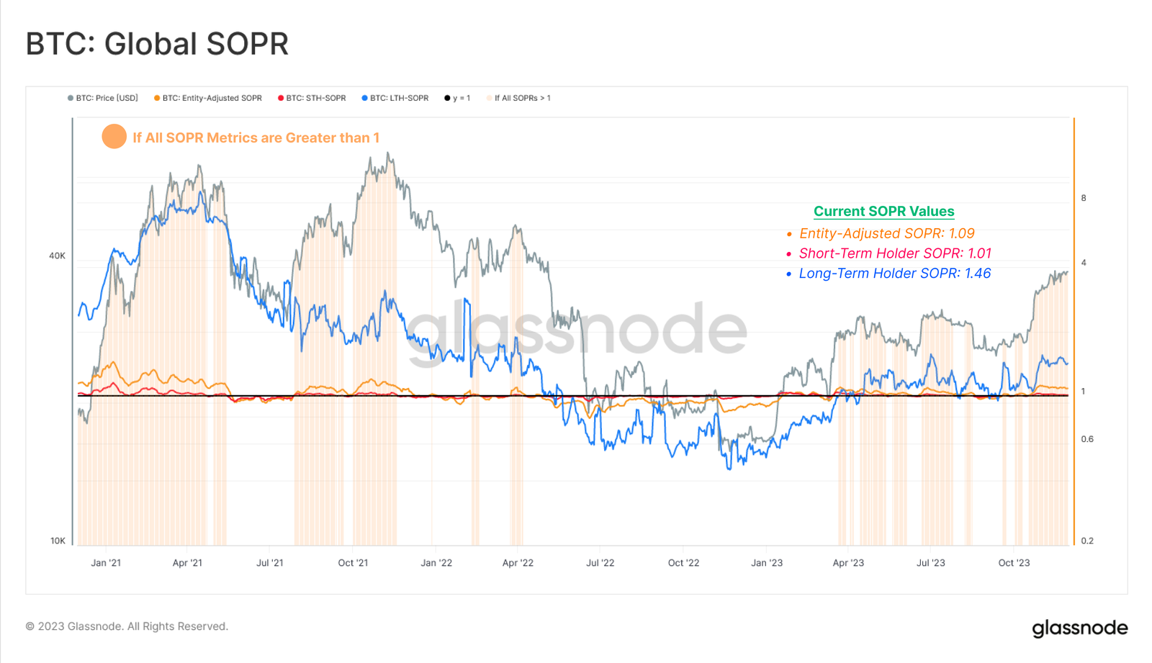Click the Oct '23 x-axis label
The image size is (1152, 663).
(1014, 563)
